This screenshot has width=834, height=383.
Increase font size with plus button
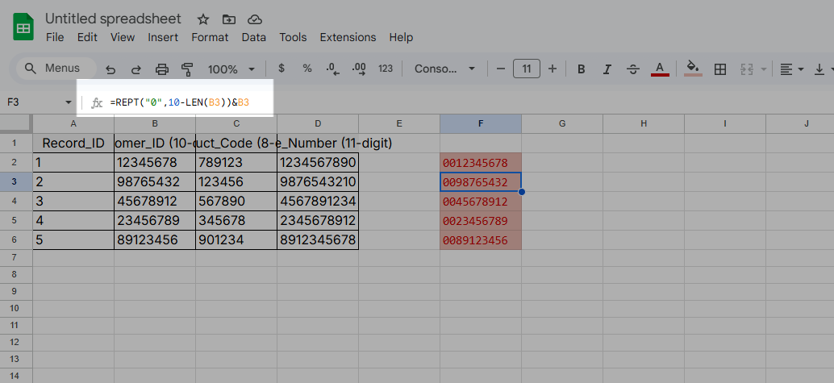point(553,69)
